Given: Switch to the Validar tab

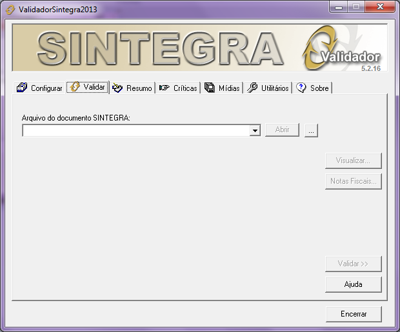Looking at the screenshot, I should tap(88, 87).
